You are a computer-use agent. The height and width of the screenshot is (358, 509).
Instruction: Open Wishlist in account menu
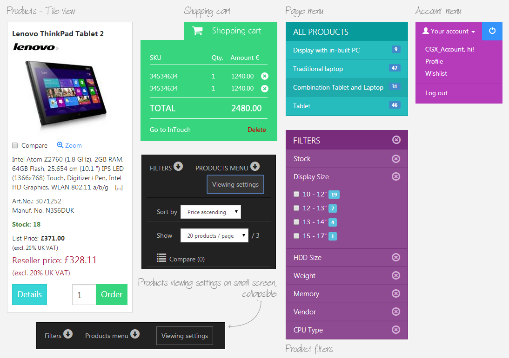pos(436,73)
